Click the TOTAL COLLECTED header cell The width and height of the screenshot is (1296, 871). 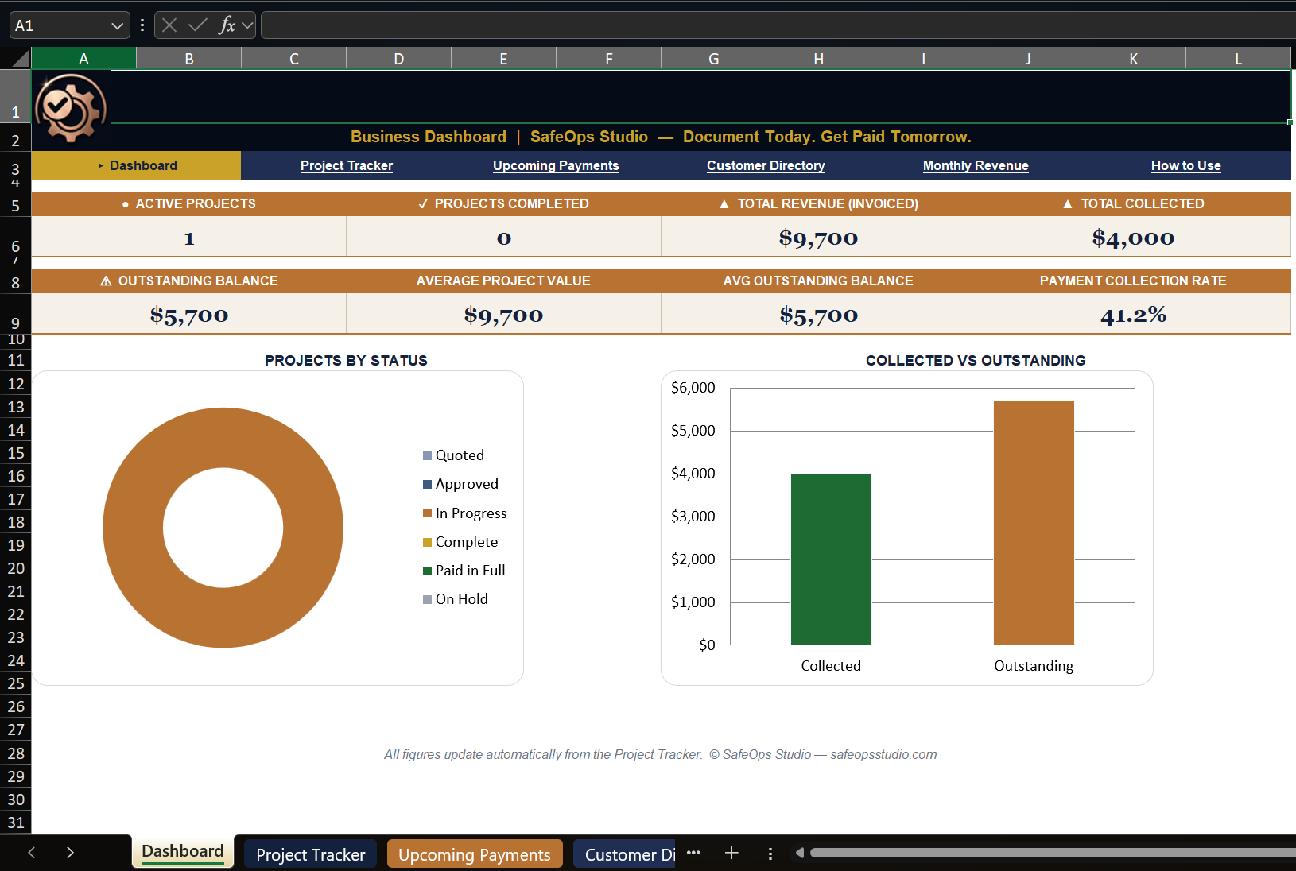[x=1133, y=203]
